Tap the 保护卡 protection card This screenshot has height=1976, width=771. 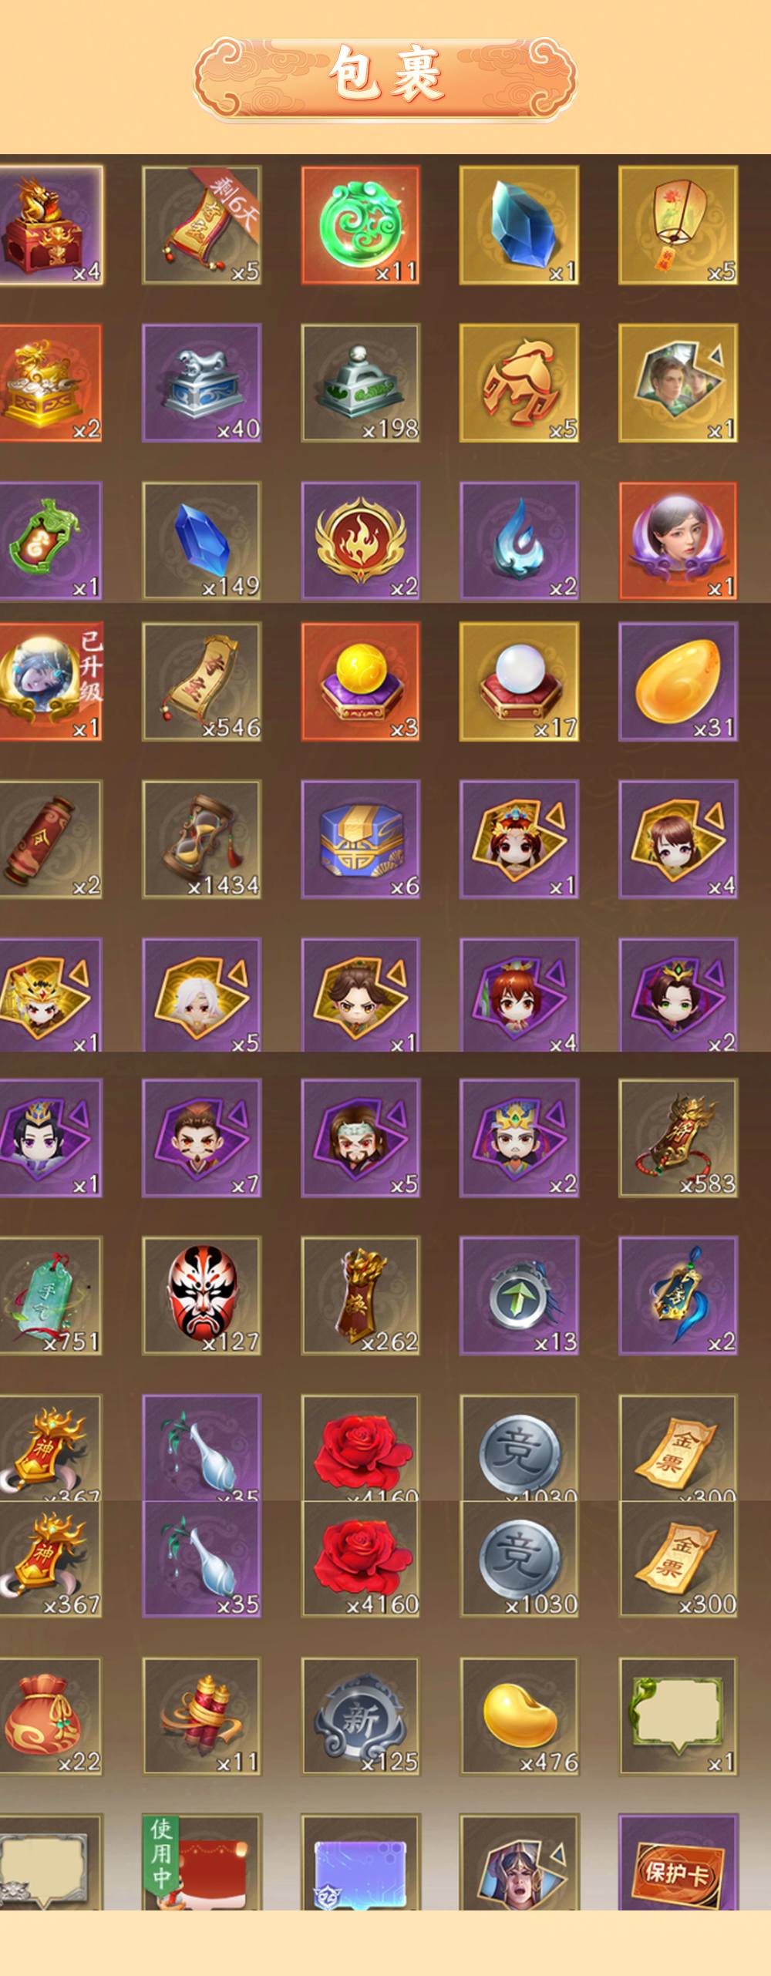[x=678, y=1861]
